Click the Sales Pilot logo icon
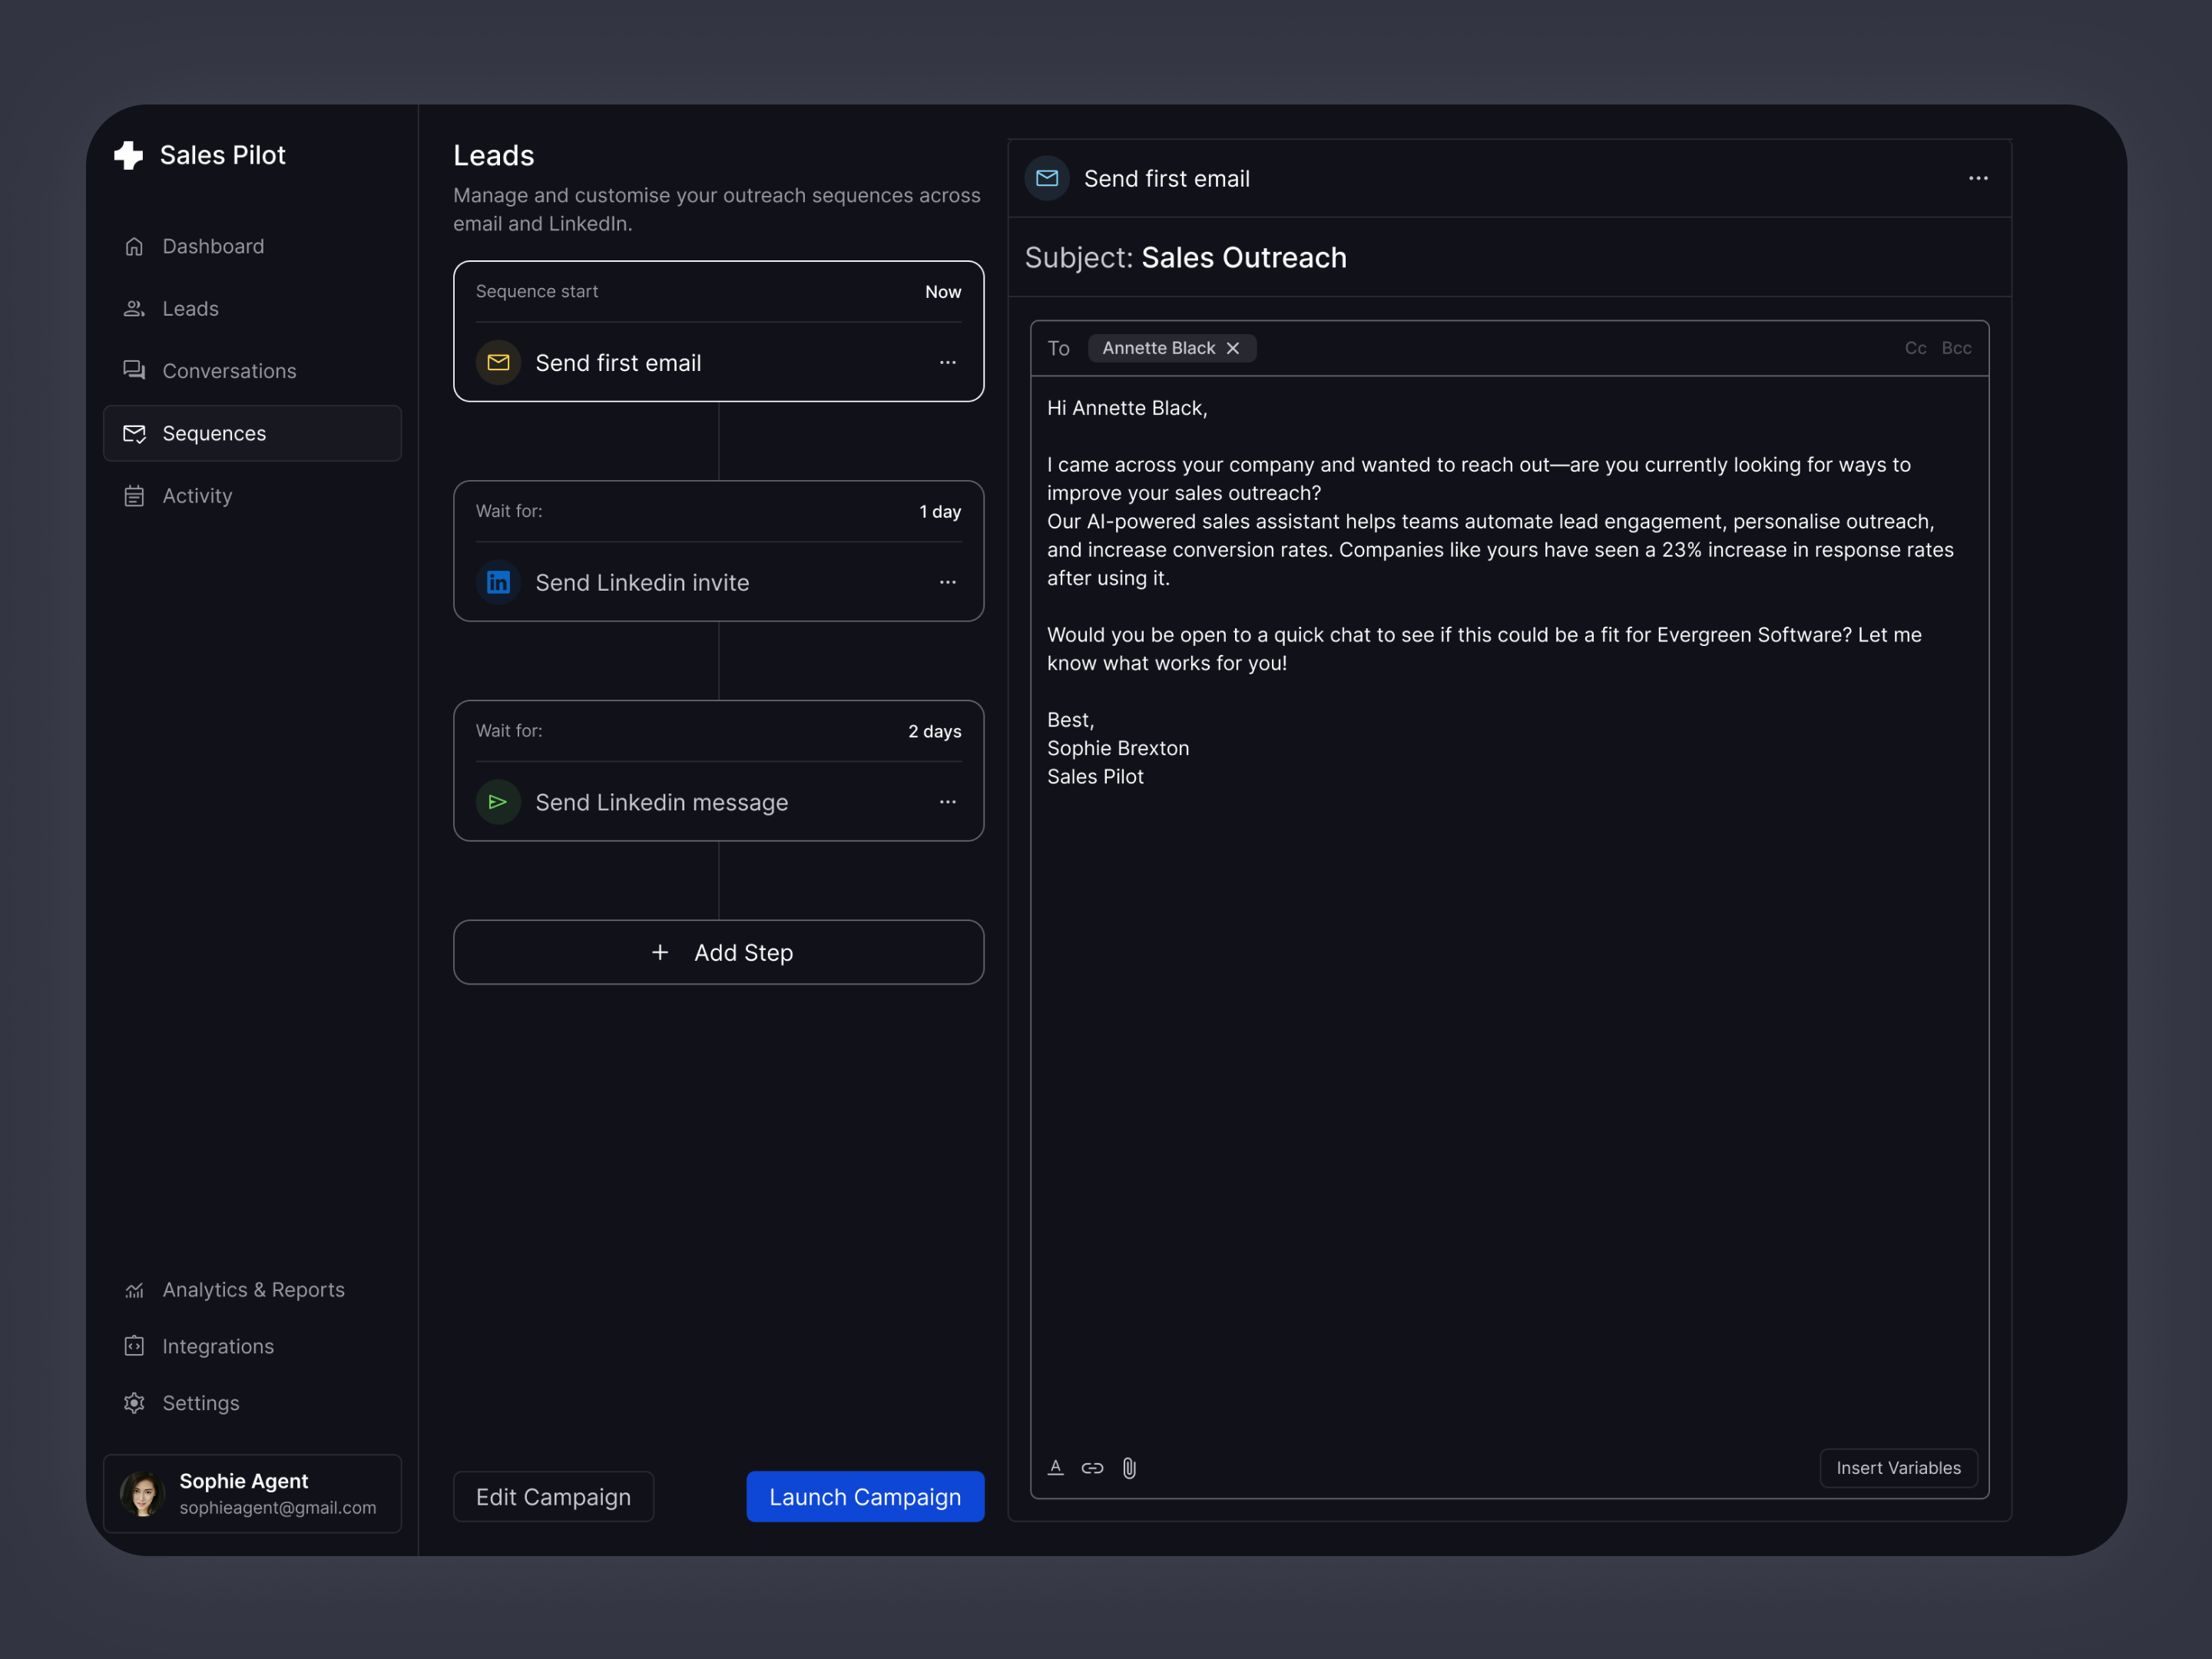 click(x=129, y=155)
